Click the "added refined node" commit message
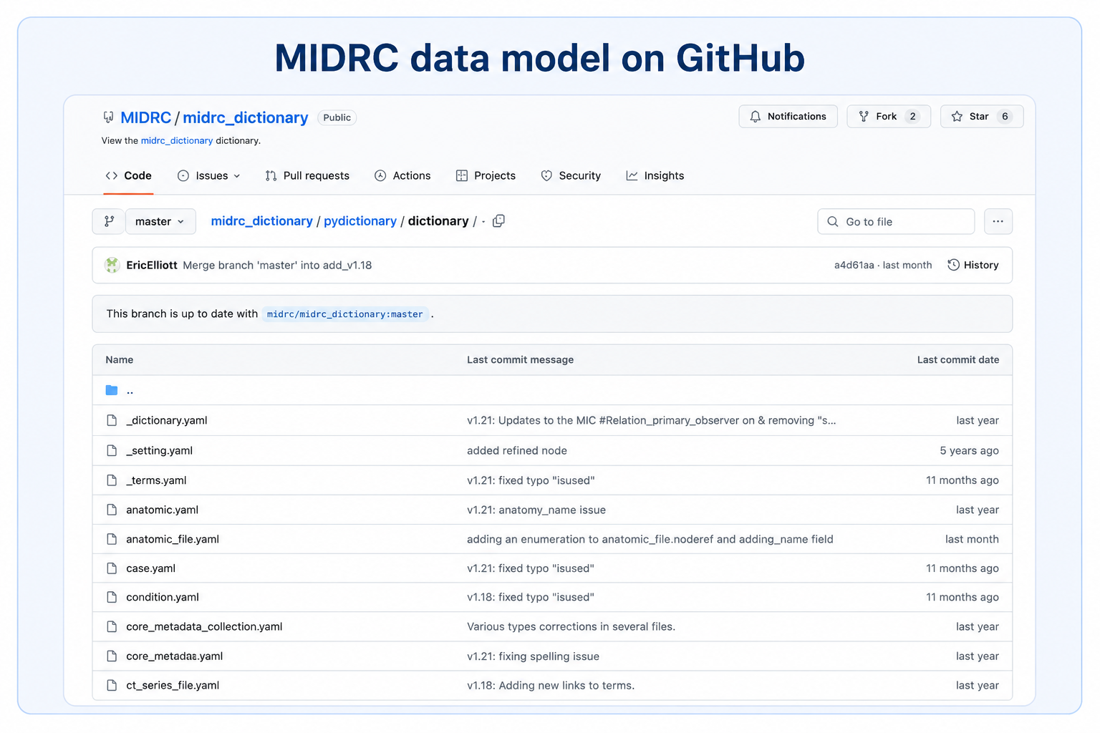The width and height of the screenshot is (1100, 733). pos(517,450)
